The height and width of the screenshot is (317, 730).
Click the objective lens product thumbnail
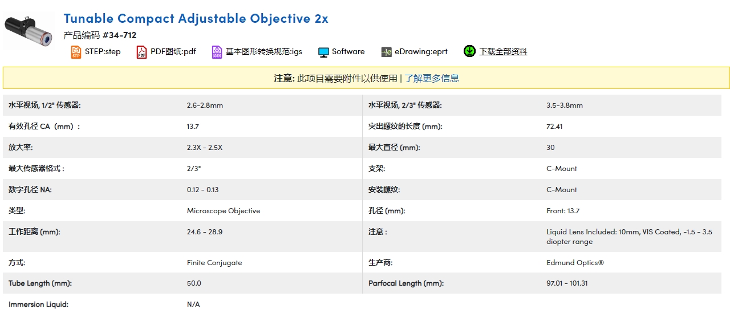[x=29, y=31]
